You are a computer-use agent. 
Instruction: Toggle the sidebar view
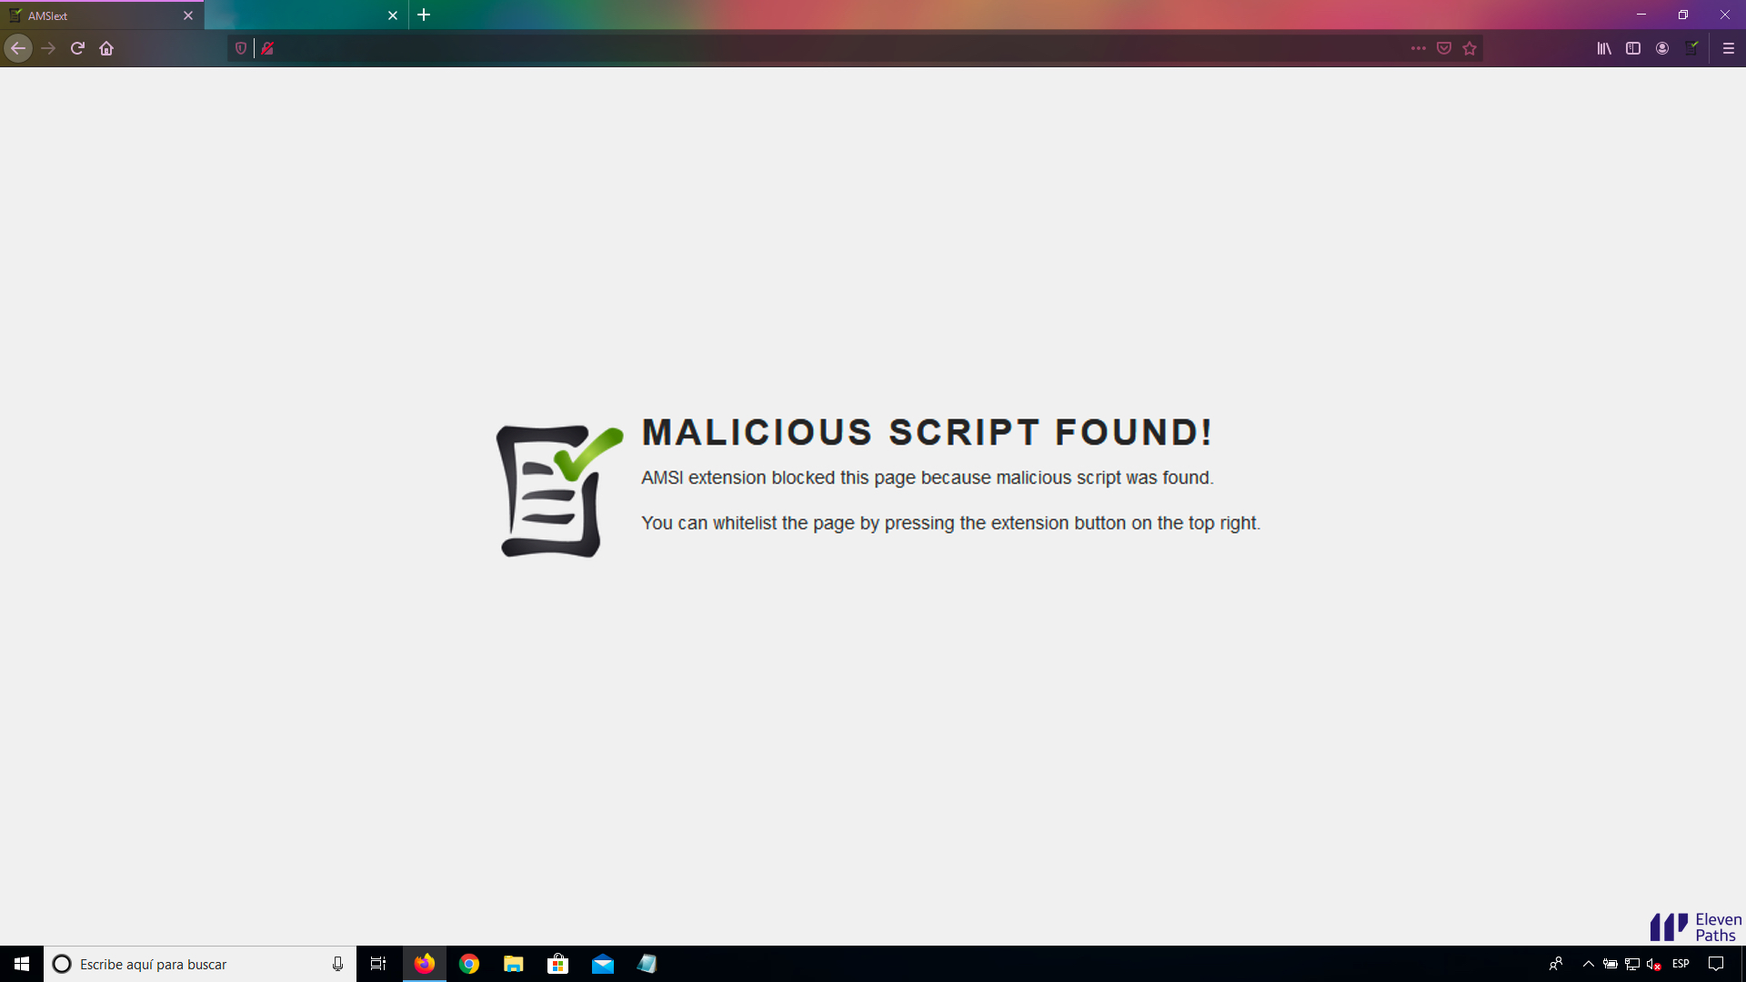1633,48
